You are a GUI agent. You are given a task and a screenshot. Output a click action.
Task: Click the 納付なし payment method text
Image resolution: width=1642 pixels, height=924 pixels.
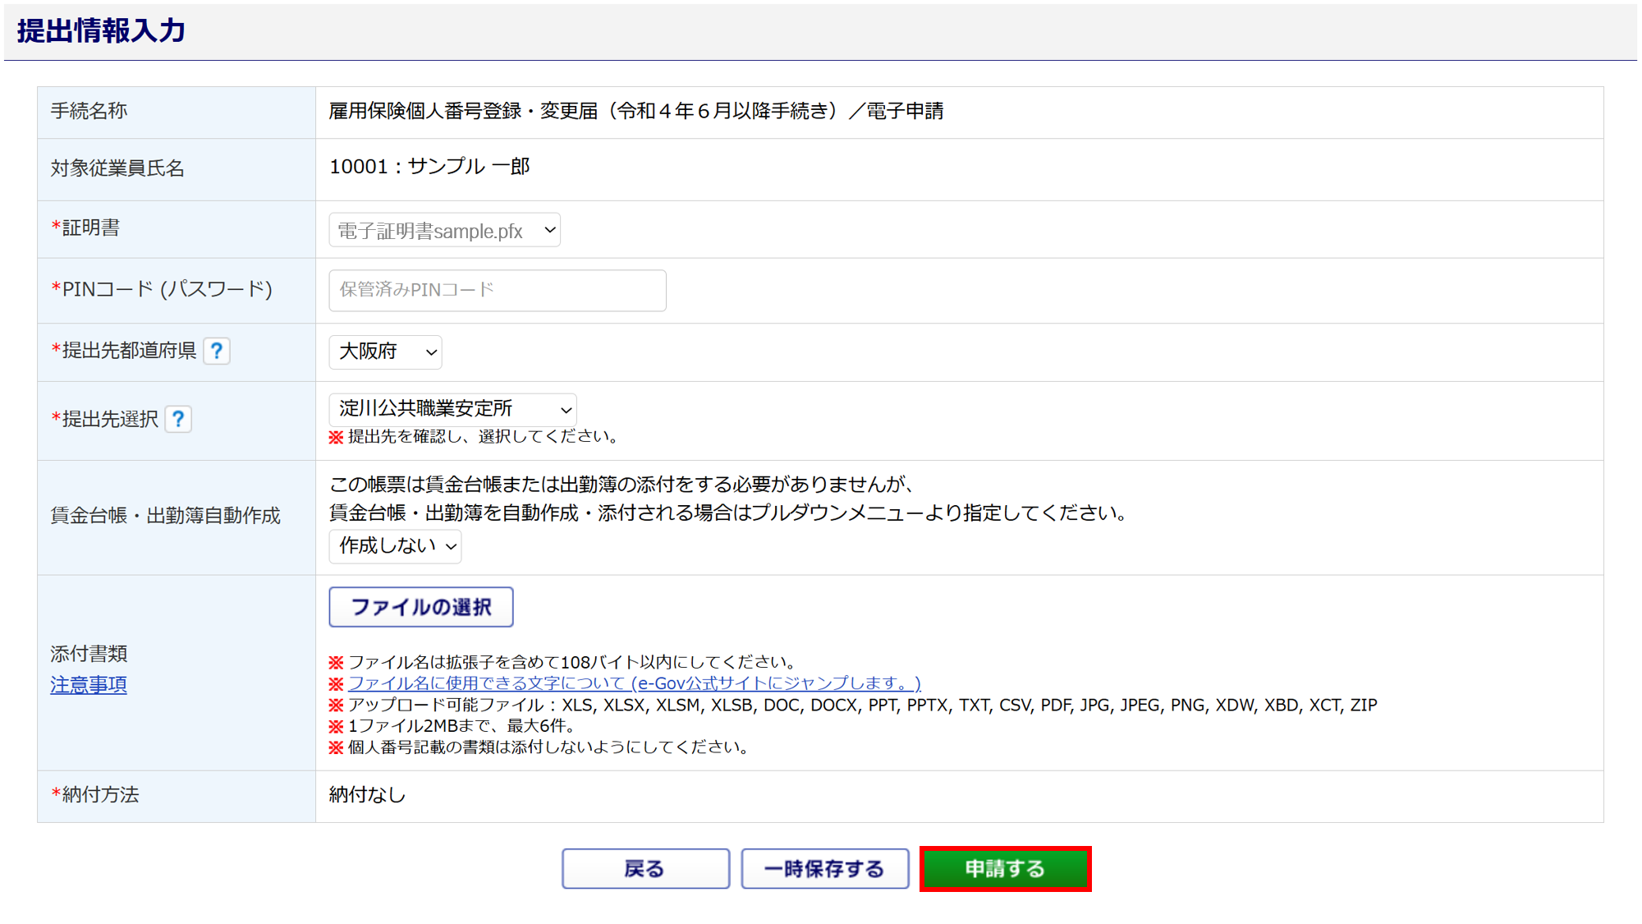coord(367,795)
